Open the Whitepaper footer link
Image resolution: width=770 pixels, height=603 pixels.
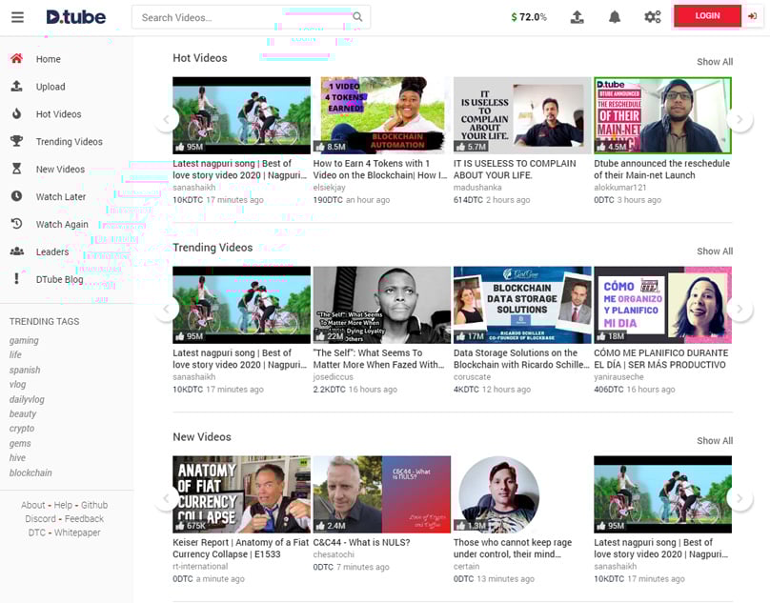77,533
